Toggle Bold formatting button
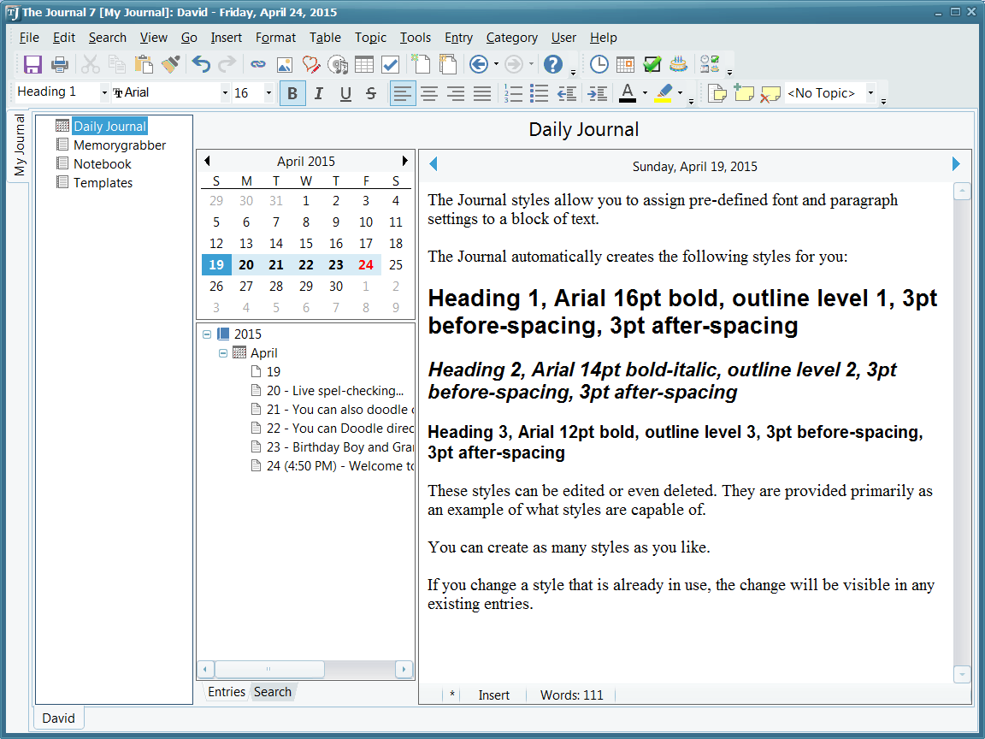The width and height of the screenshot is (985, 739). click(x=292, y=93)
